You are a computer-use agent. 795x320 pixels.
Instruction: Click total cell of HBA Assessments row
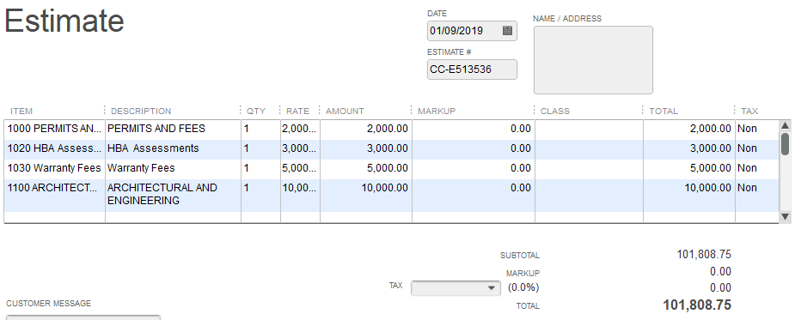pos(689,148)
